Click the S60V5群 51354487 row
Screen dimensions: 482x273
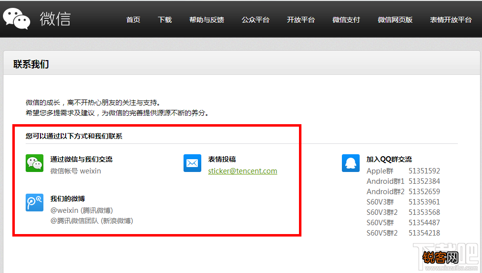[403, 223]
